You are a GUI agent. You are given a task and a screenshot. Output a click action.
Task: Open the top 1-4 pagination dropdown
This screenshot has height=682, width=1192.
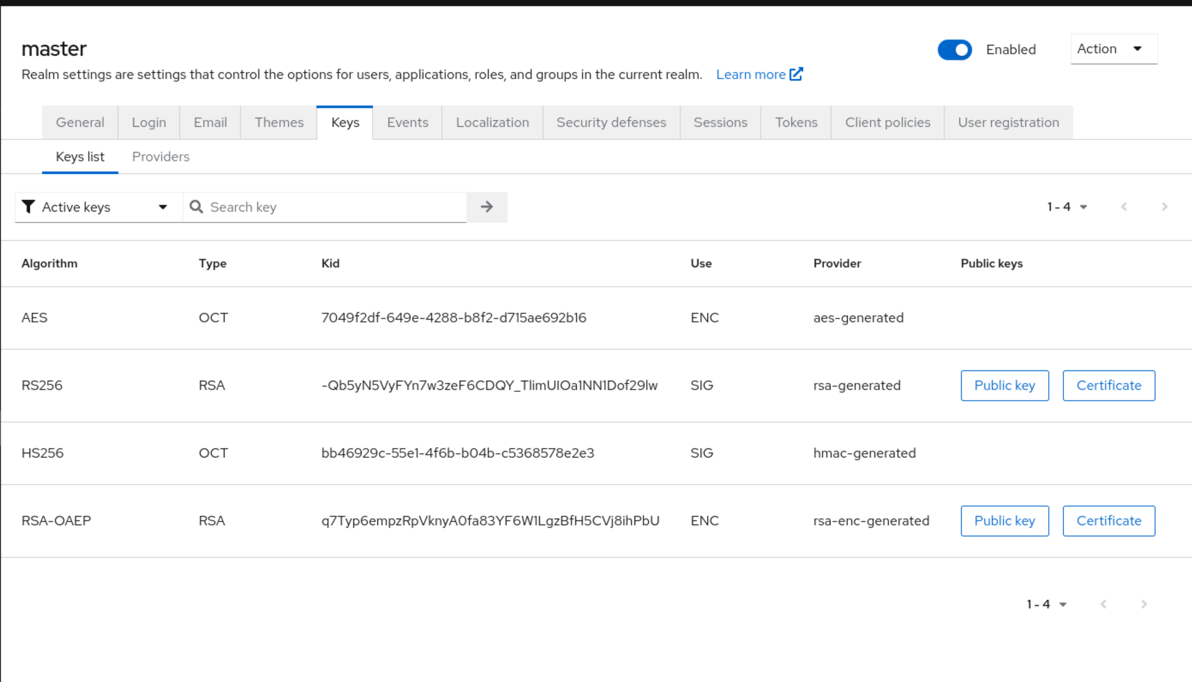tap(1067, 206)
